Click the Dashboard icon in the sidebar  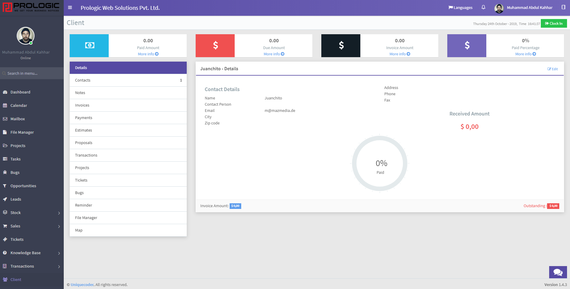click(5, 92)
